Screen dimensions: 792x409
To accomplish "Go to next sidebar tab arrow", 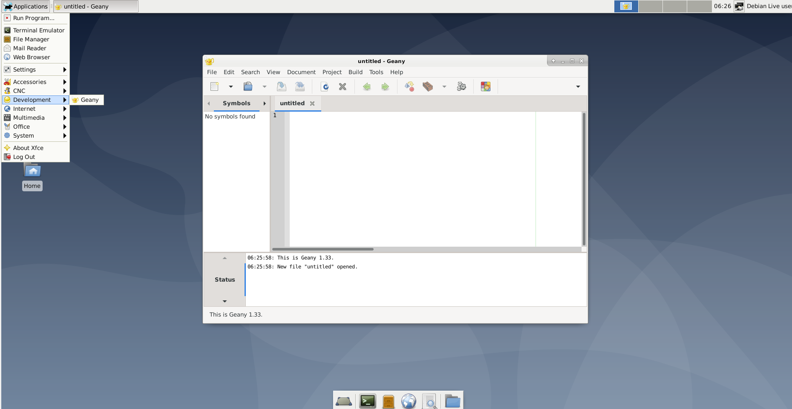I will pyautogui.click(x=265, y=104).
